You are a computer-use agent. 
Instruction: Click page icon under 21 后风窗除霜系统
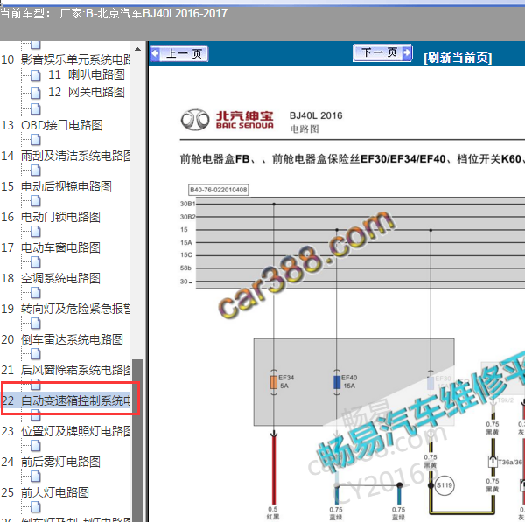point(36,385)
